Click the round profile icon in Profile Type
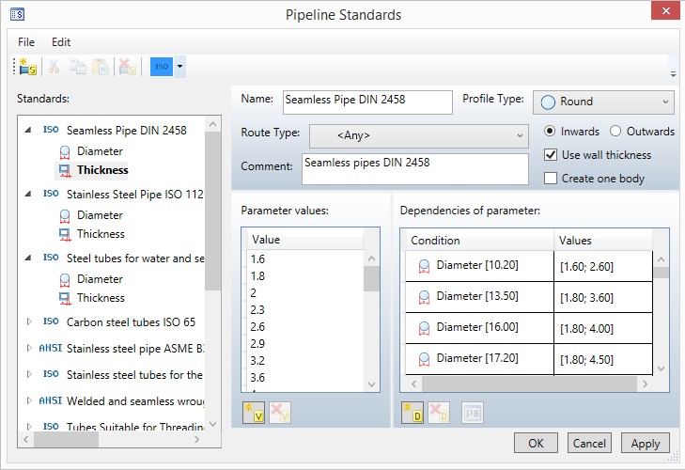 click(x=548, y=102)
